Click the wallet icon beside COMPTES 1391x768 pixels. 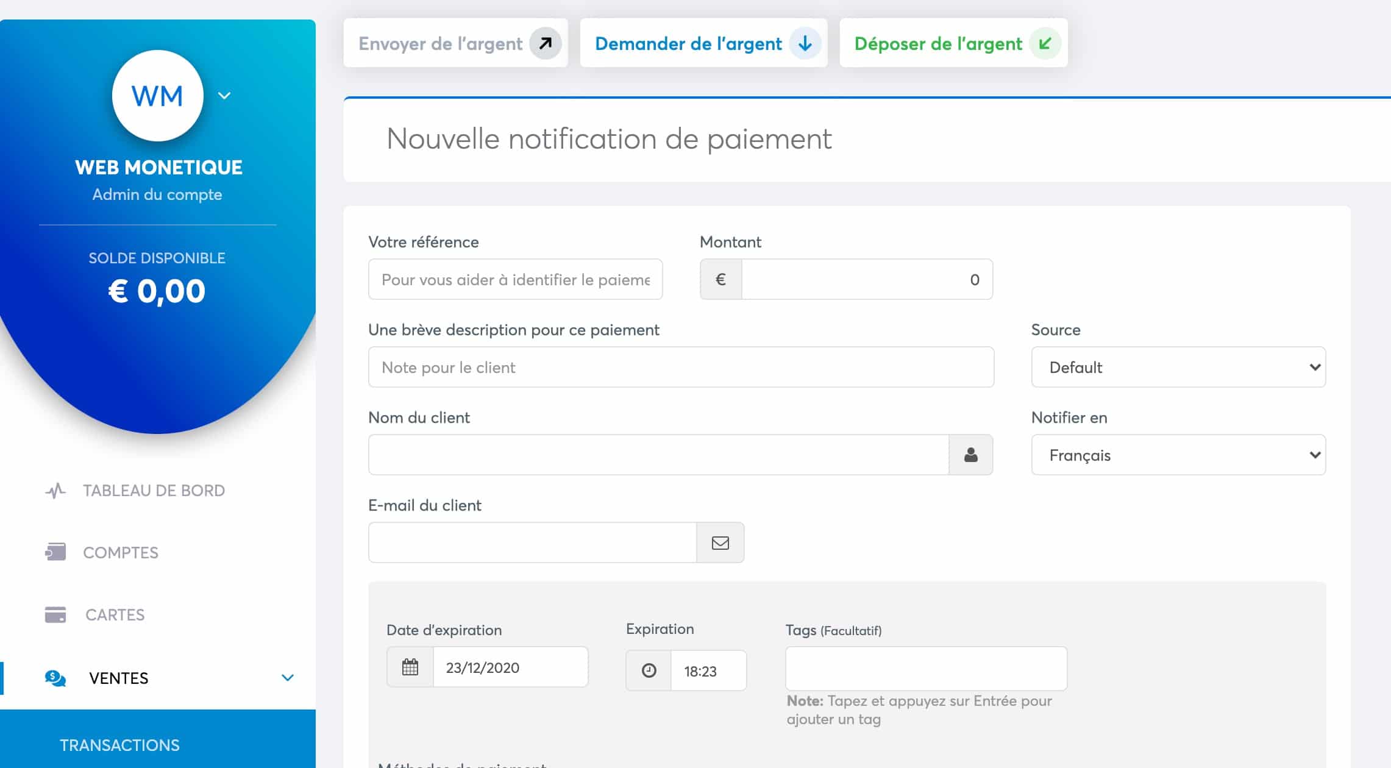pyautogui.click(x=55, y=552)
